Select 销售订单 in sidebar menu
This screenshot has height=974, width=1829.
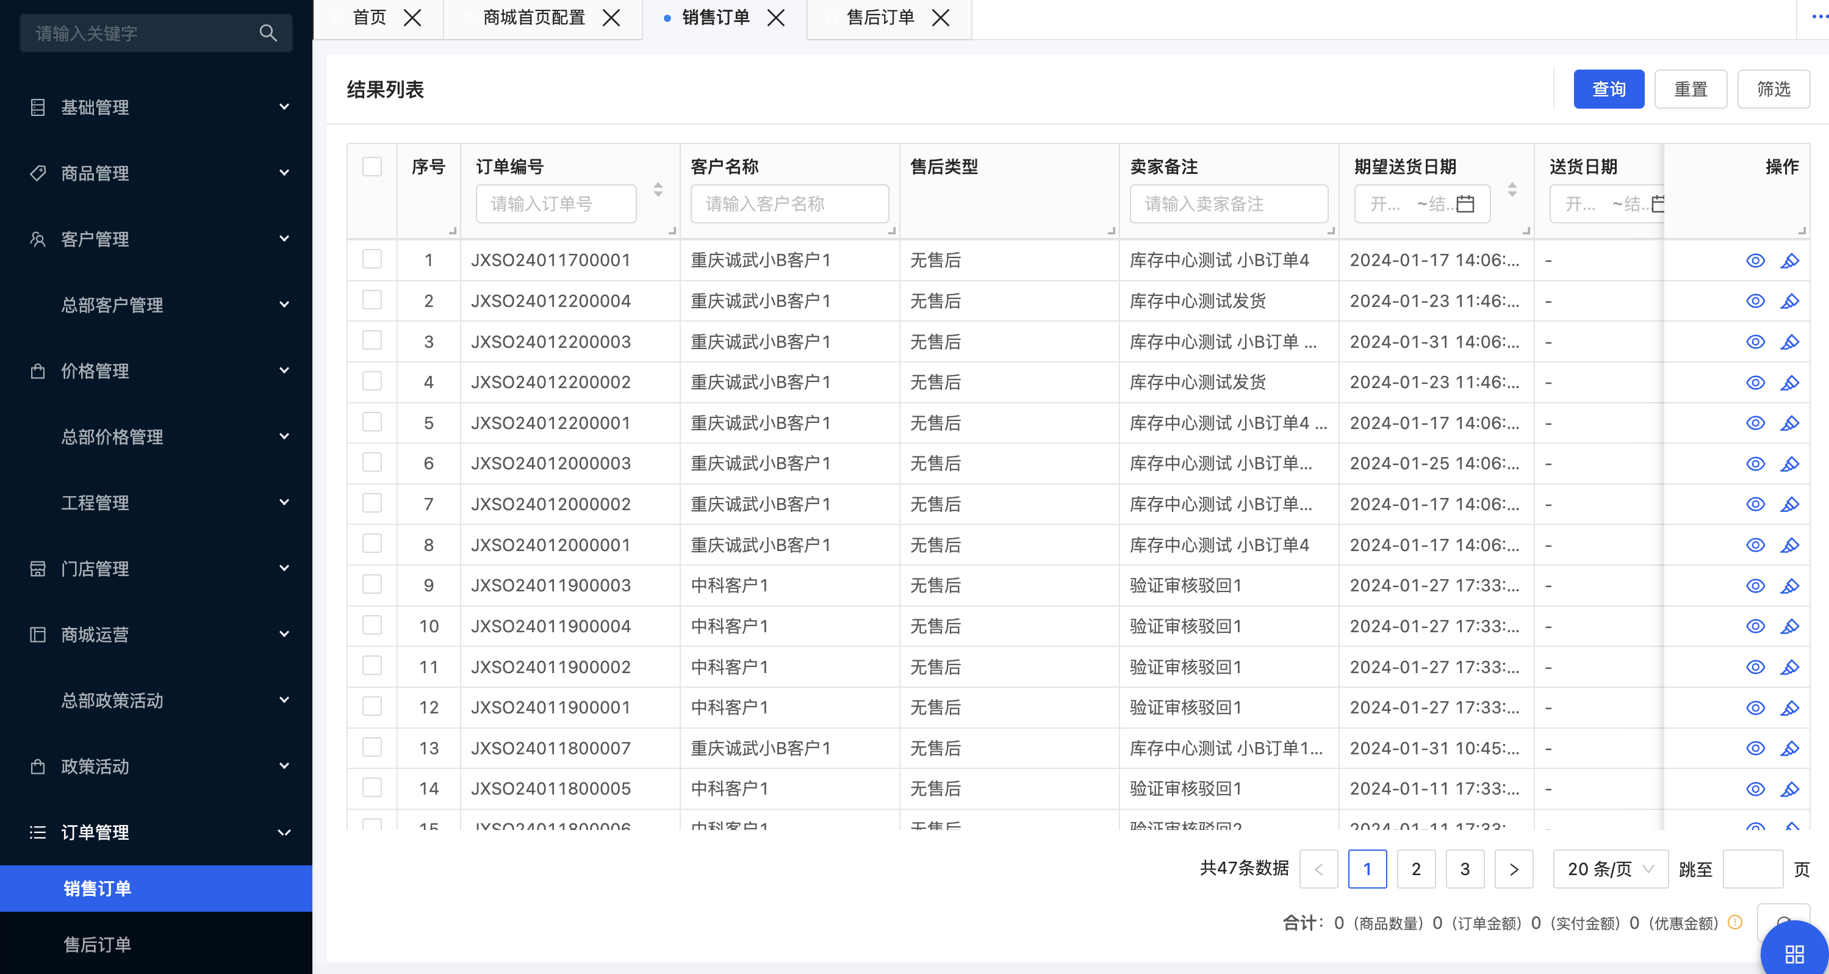tap(156, 888)
